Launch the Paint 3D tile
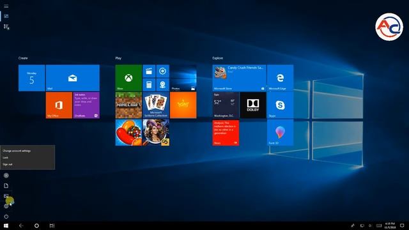 click(x=280, y=132)
